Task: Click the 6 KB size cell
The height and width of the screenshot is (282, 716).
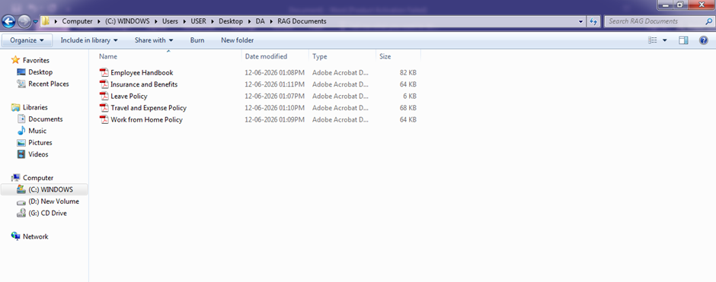Action: pos(409,96)
